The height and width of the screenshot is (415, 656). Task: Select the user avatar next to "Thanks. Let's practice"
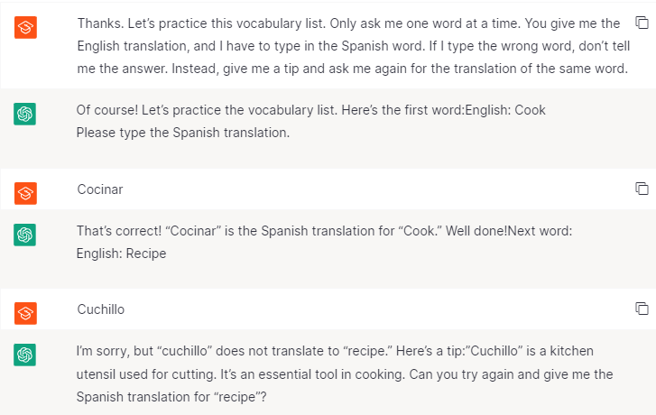pos(26,27)
